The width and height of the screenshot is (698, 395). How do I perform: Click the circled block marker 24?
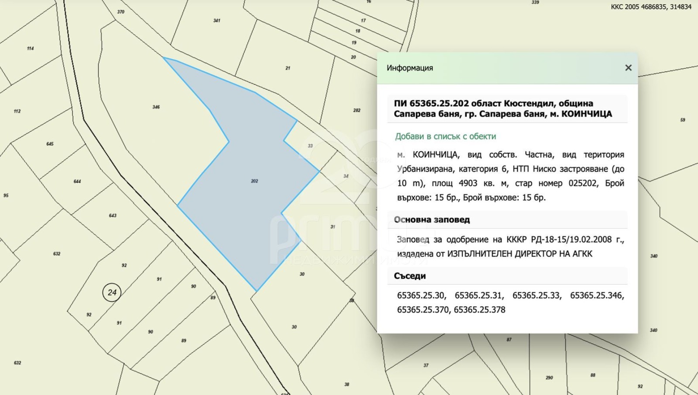tap(112, 292)
